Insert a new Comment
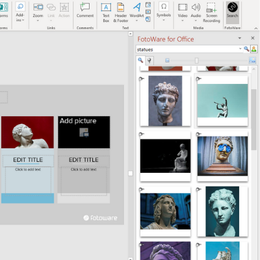Image resolution: width=260 pixels, height=260 pixels. (x=85, y=10)
